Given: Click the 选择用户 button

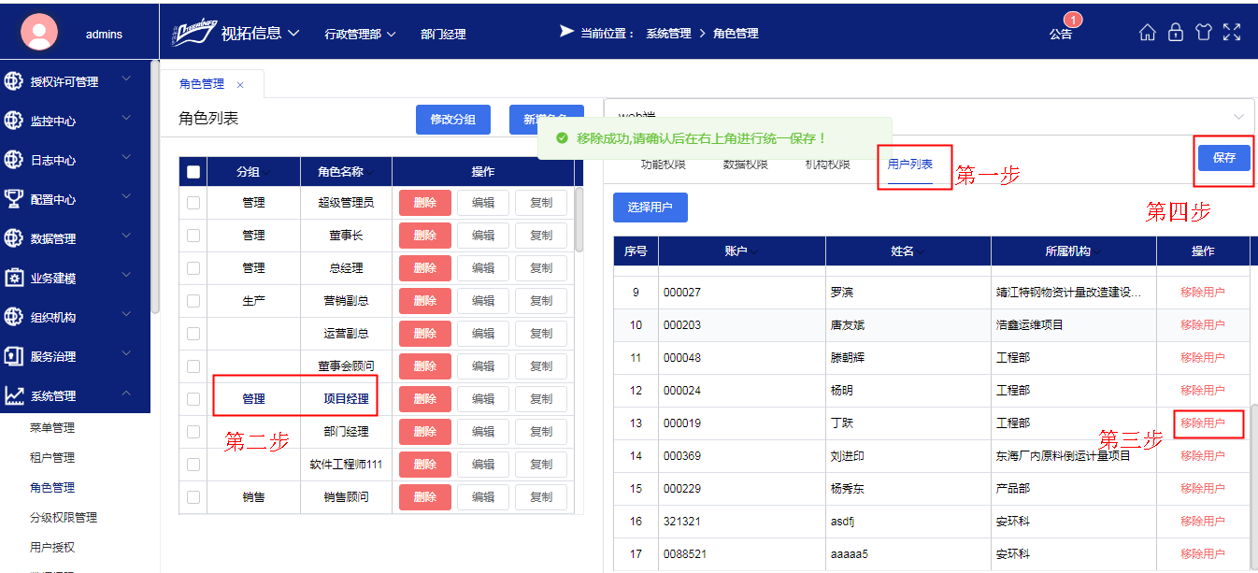Looking at the screenshot, I should pos(650,208).
